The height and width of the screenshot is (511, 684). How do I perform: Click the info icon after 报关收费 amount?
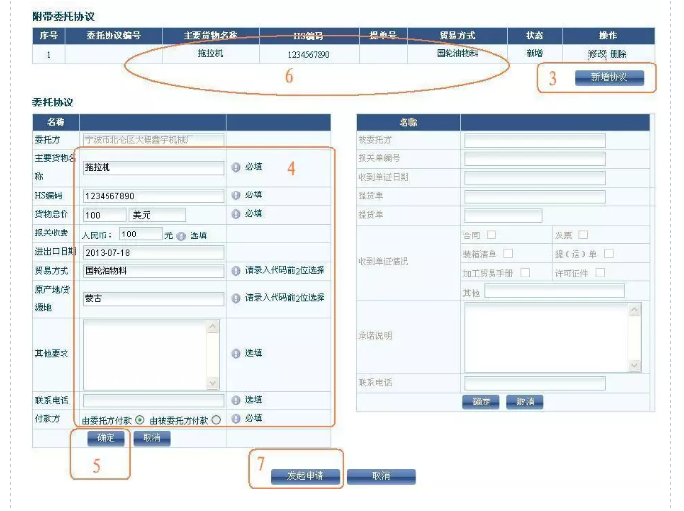click(x=181, y=235)
